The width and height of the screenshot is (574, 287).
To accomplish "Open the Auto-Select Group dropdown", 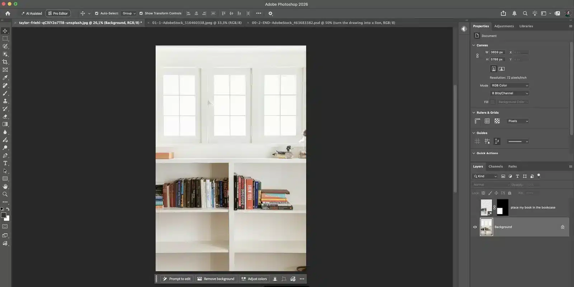I will [x=129, y=13].
